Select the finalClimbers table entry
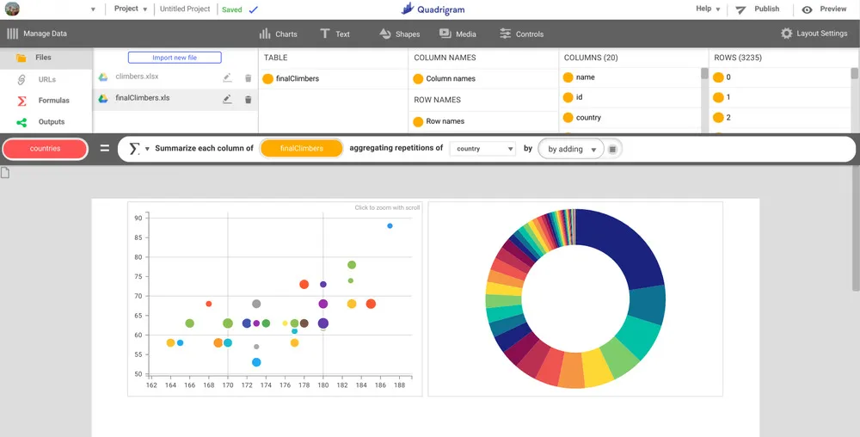This screenshot has width=860, height=437. (297, 78)
